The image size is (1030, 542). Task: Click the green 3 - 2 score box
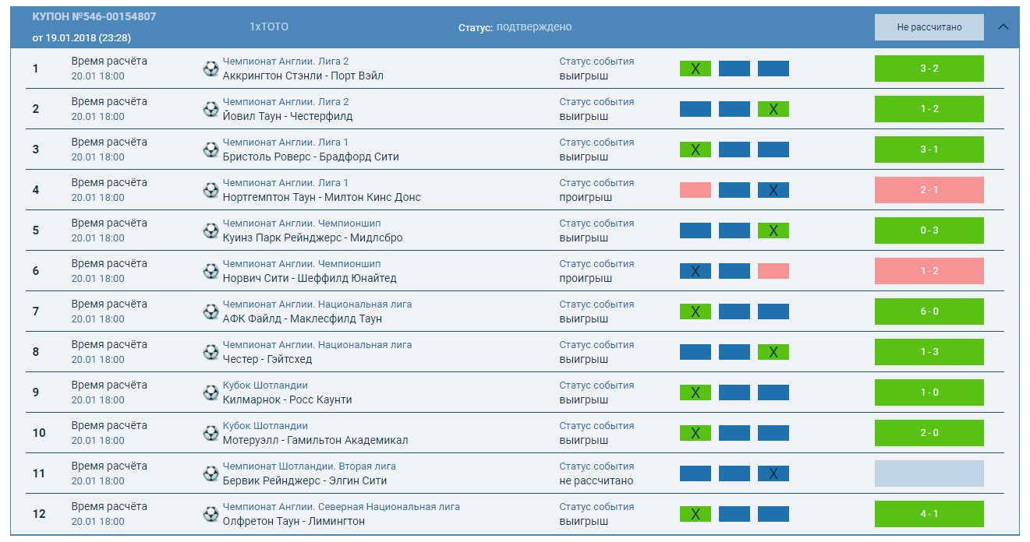tap(929, 69)
